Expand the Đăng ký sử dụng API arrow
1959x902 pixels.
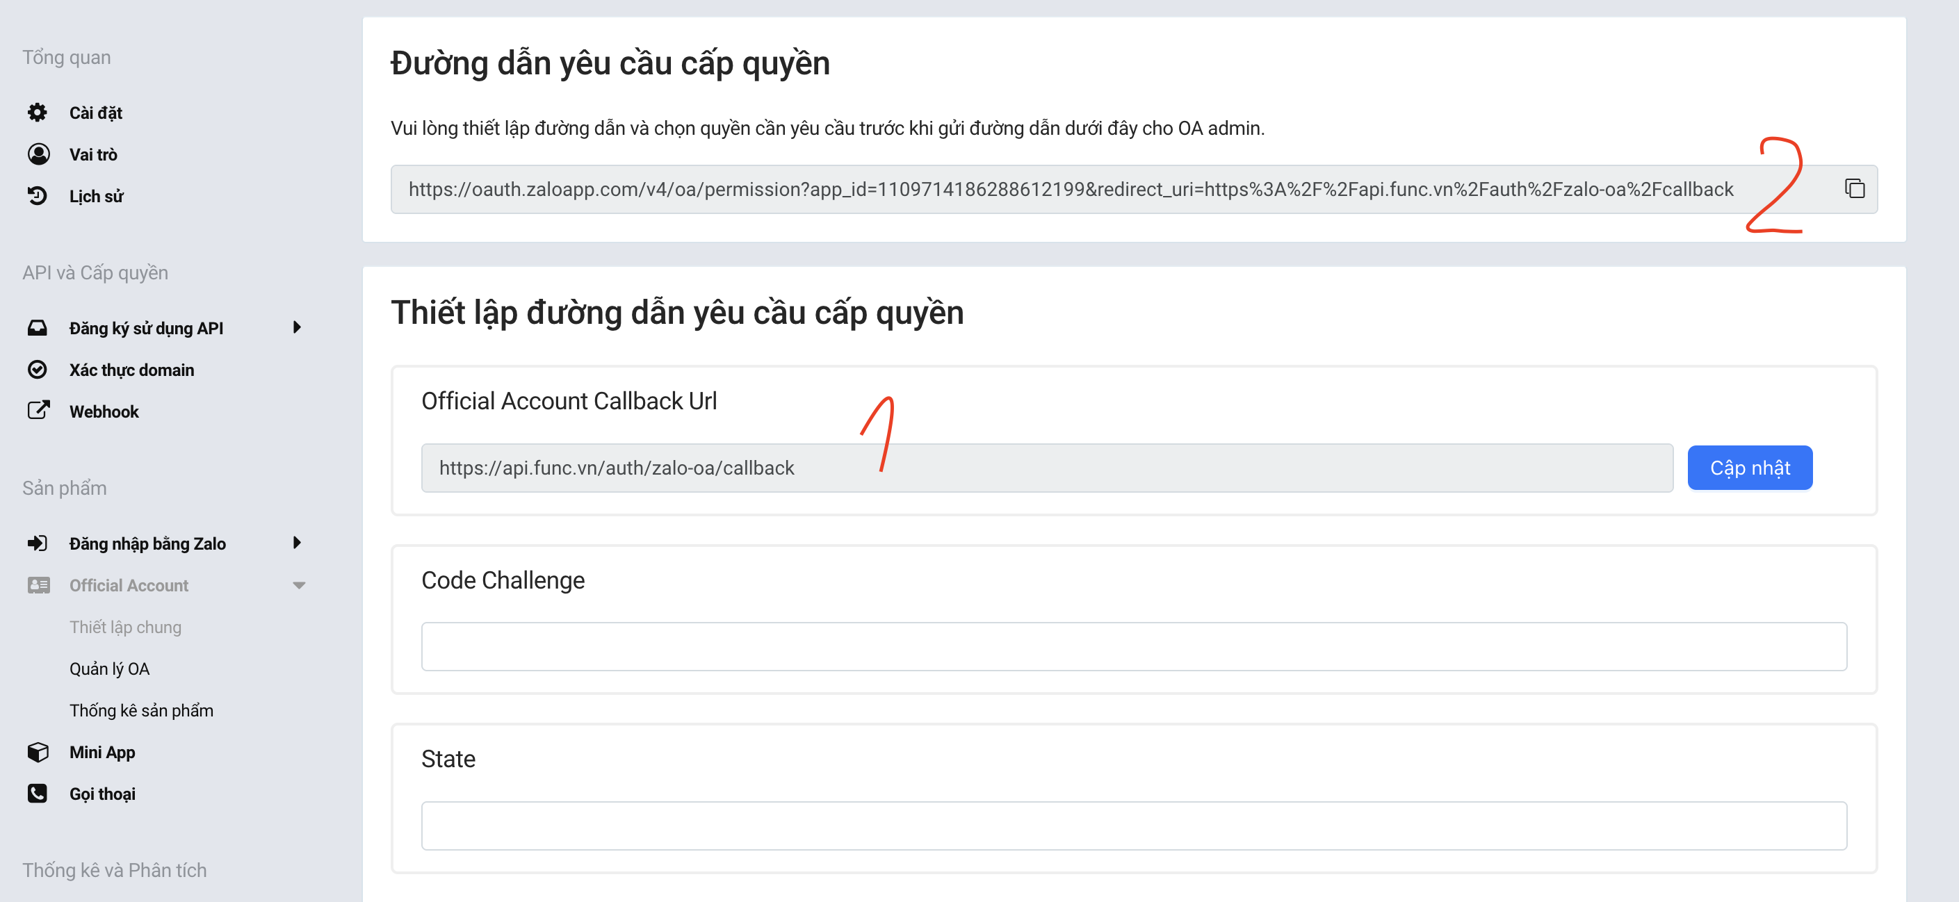[298, 327]
